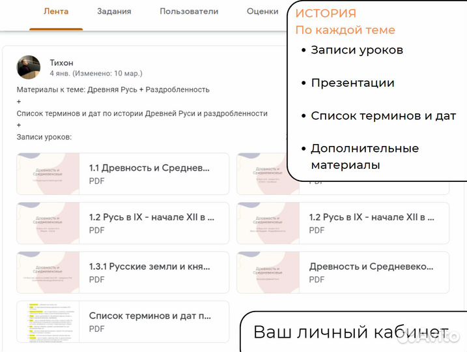Click the text Материалы к теме: Древняя Русь + Раздробленность

click(x=113, y=90)
